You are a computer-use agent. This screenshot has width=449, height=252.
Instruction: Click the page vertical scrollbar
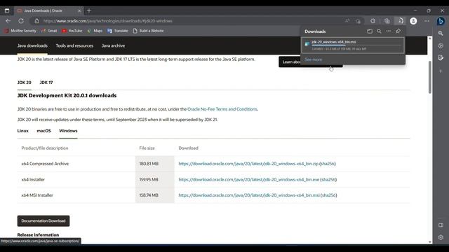pos(430,77)
